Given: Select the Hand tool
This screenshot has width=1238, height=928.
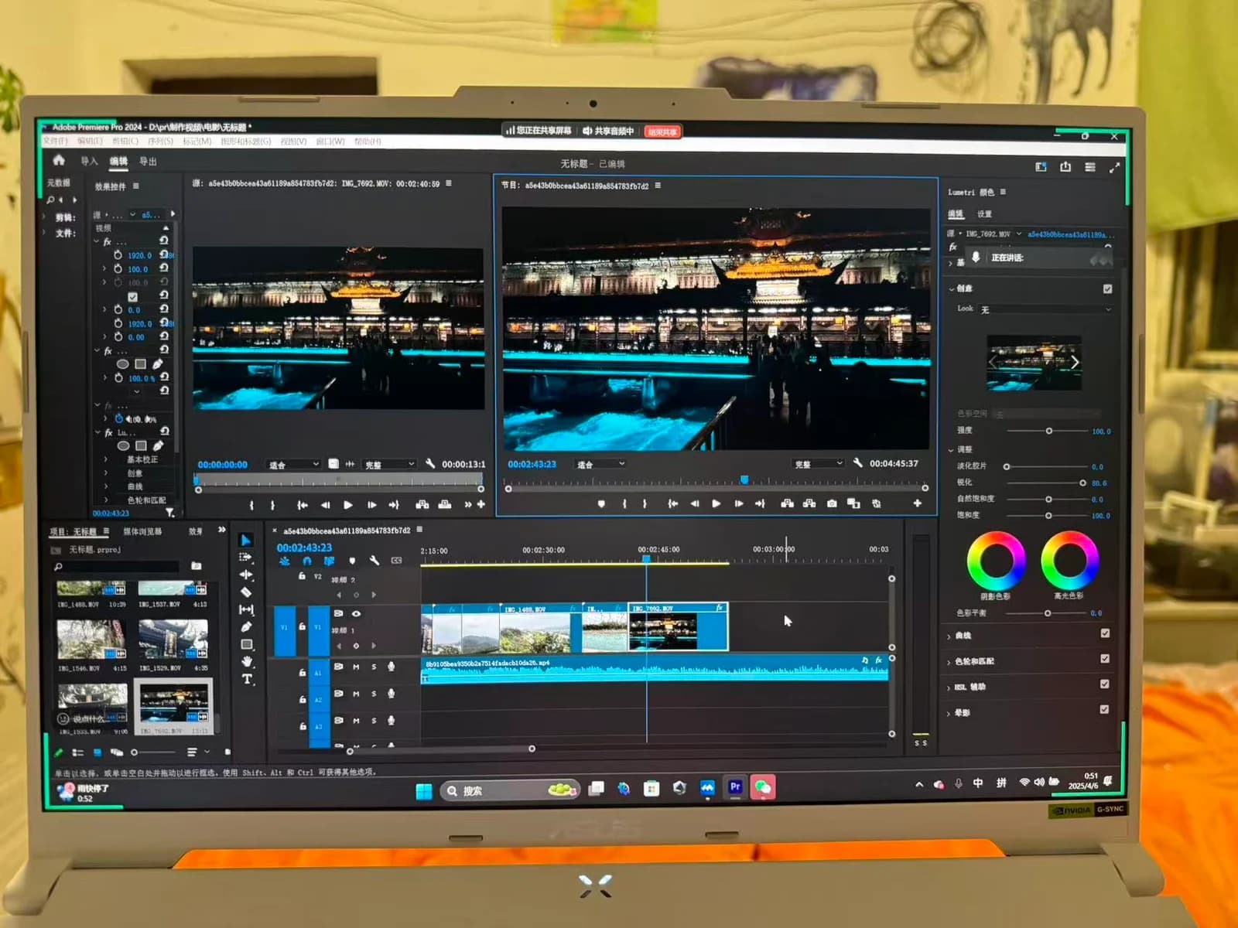Looking at the screenshot, I should pyautogui.click(x=246, y=661).
